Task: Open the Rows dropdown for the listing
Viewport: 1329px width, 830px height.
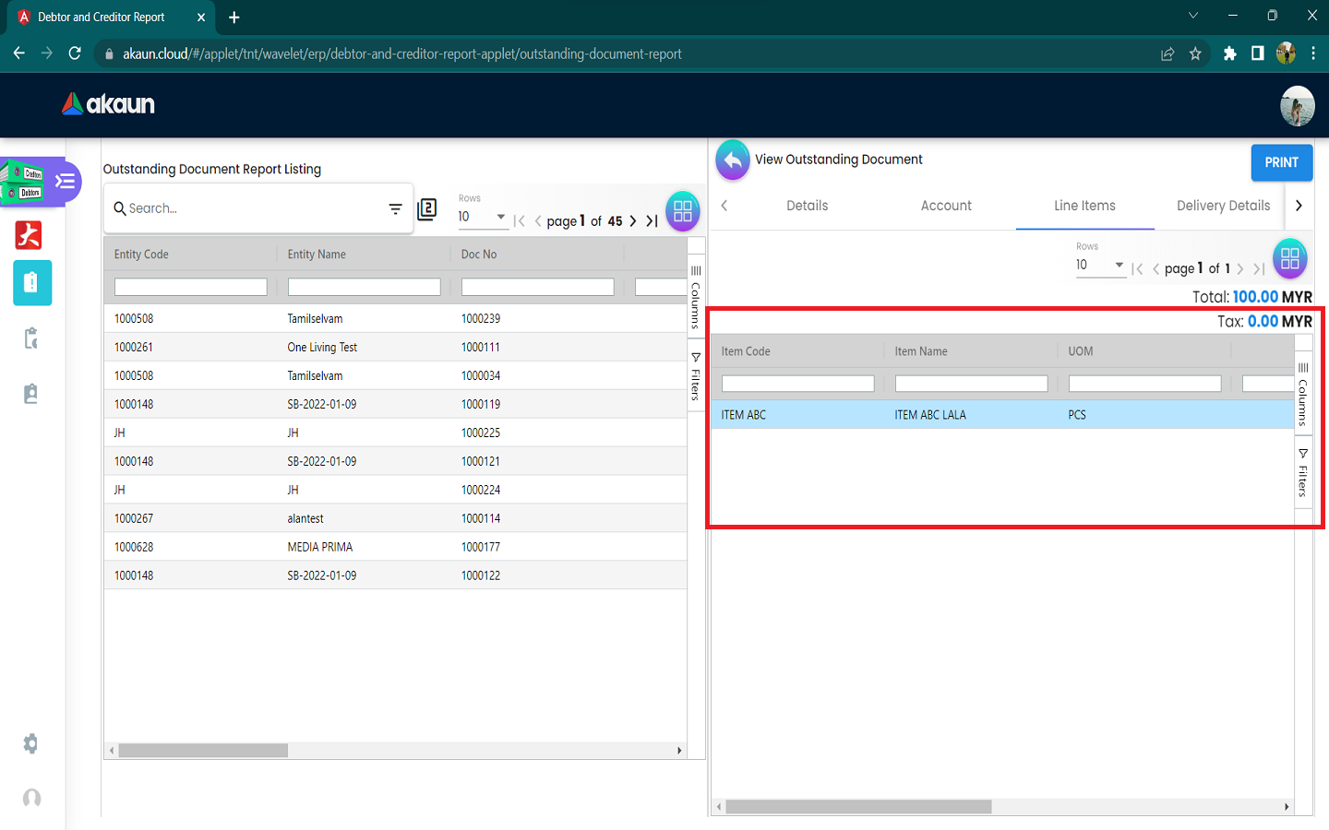Action: pyautogui.click(x=482, y=217)
